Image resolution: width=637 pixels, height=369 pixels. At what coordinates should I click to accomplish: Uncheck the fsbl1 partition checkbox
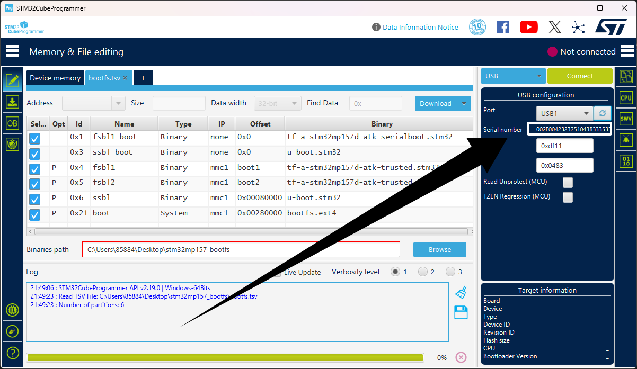(x=34, y=169)
